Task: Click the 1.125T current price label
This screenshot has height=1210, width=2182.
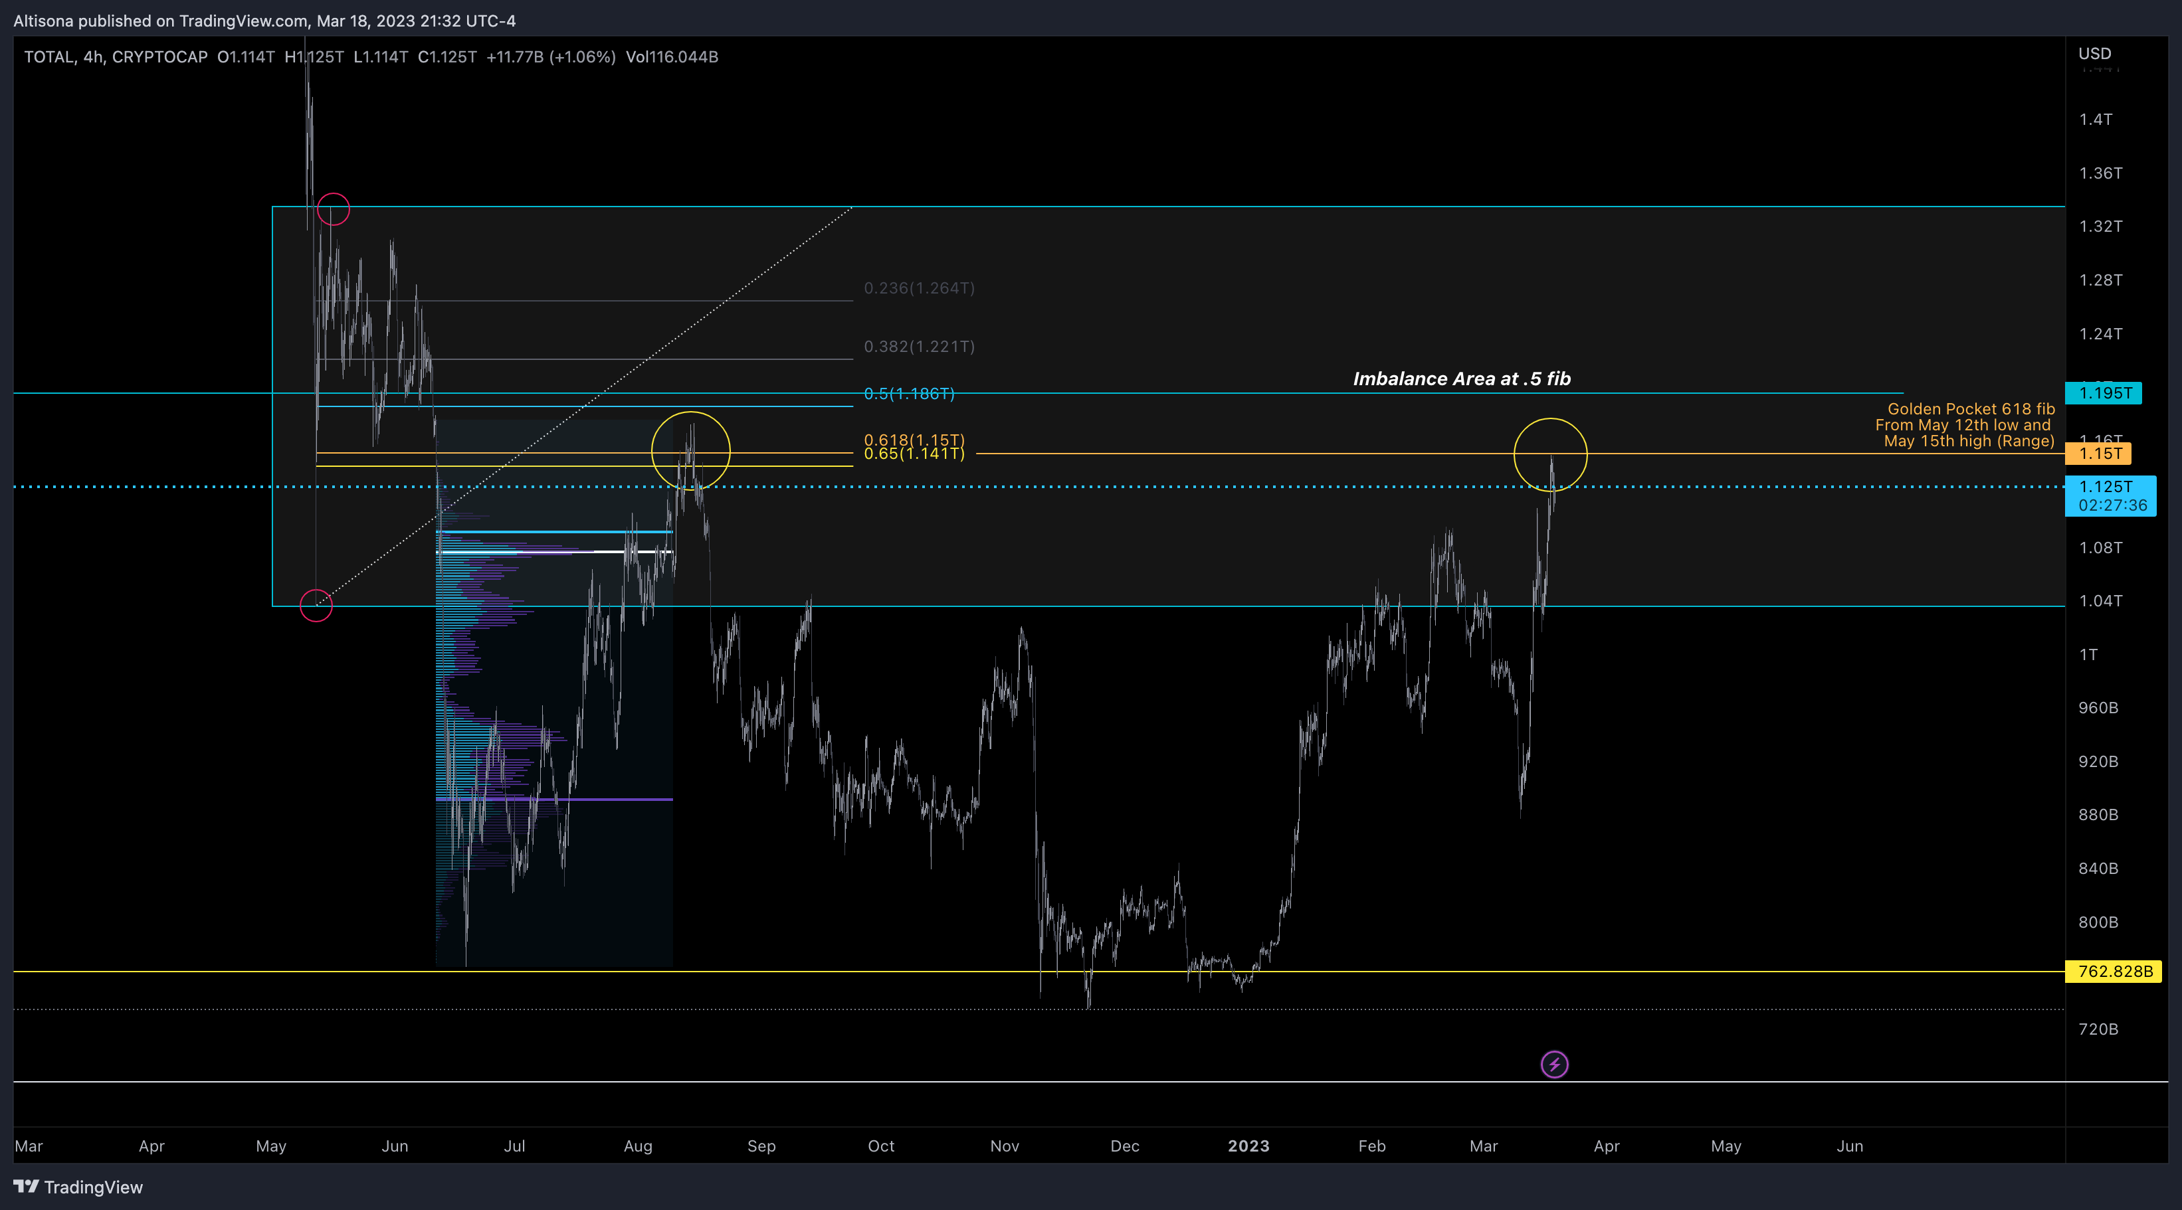Action: click(x=2111, y=495)
